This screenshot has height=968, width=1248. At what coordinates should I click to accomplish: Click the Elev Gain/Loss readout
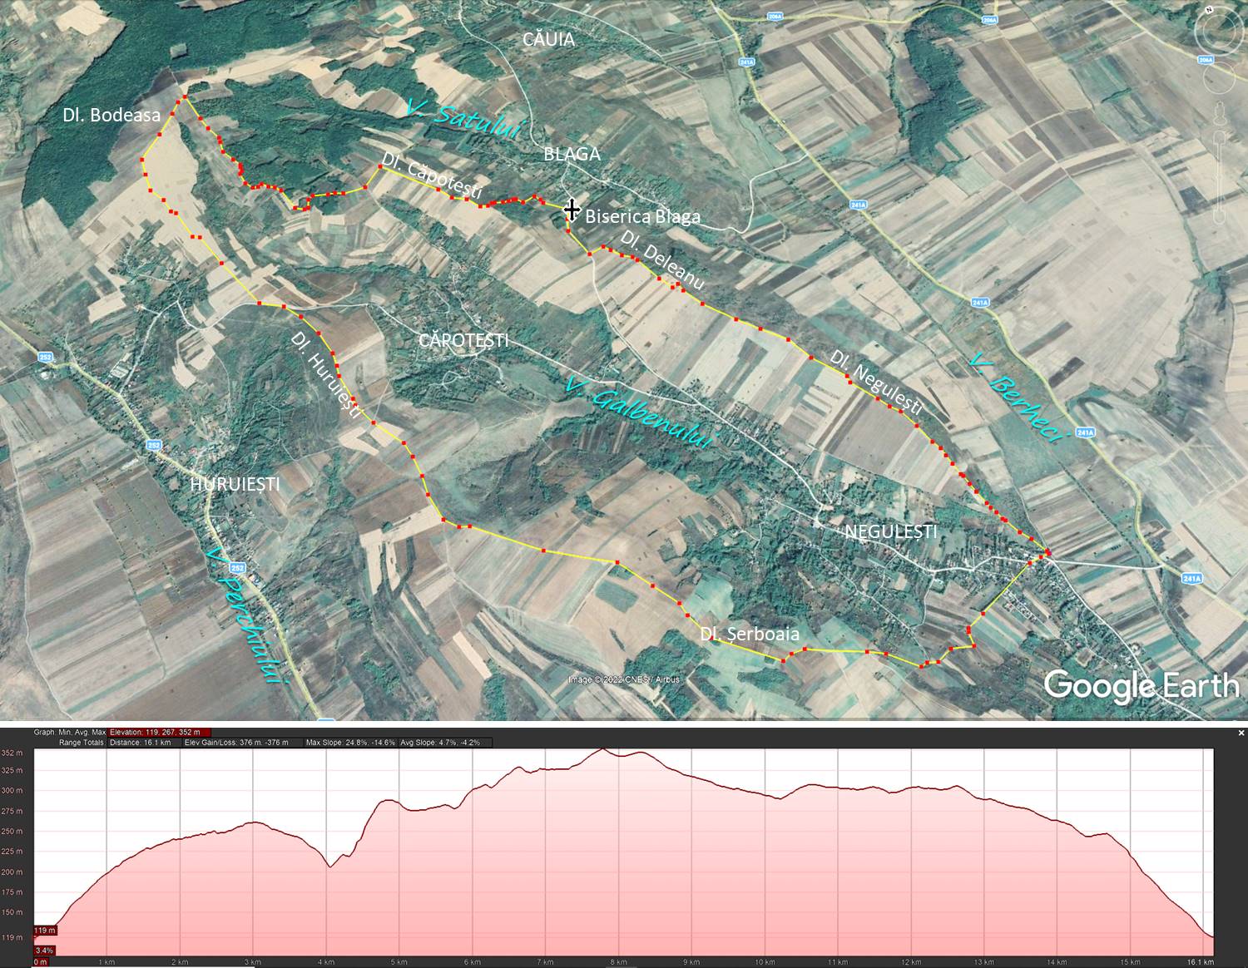(x=236, y=743)
